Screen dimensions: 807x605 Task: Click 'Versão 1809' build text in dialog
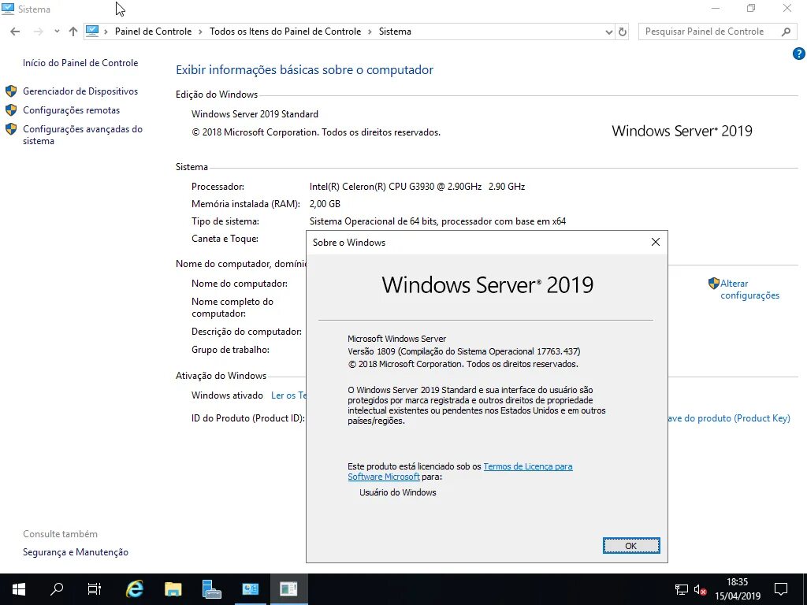(x=463, y=351)
